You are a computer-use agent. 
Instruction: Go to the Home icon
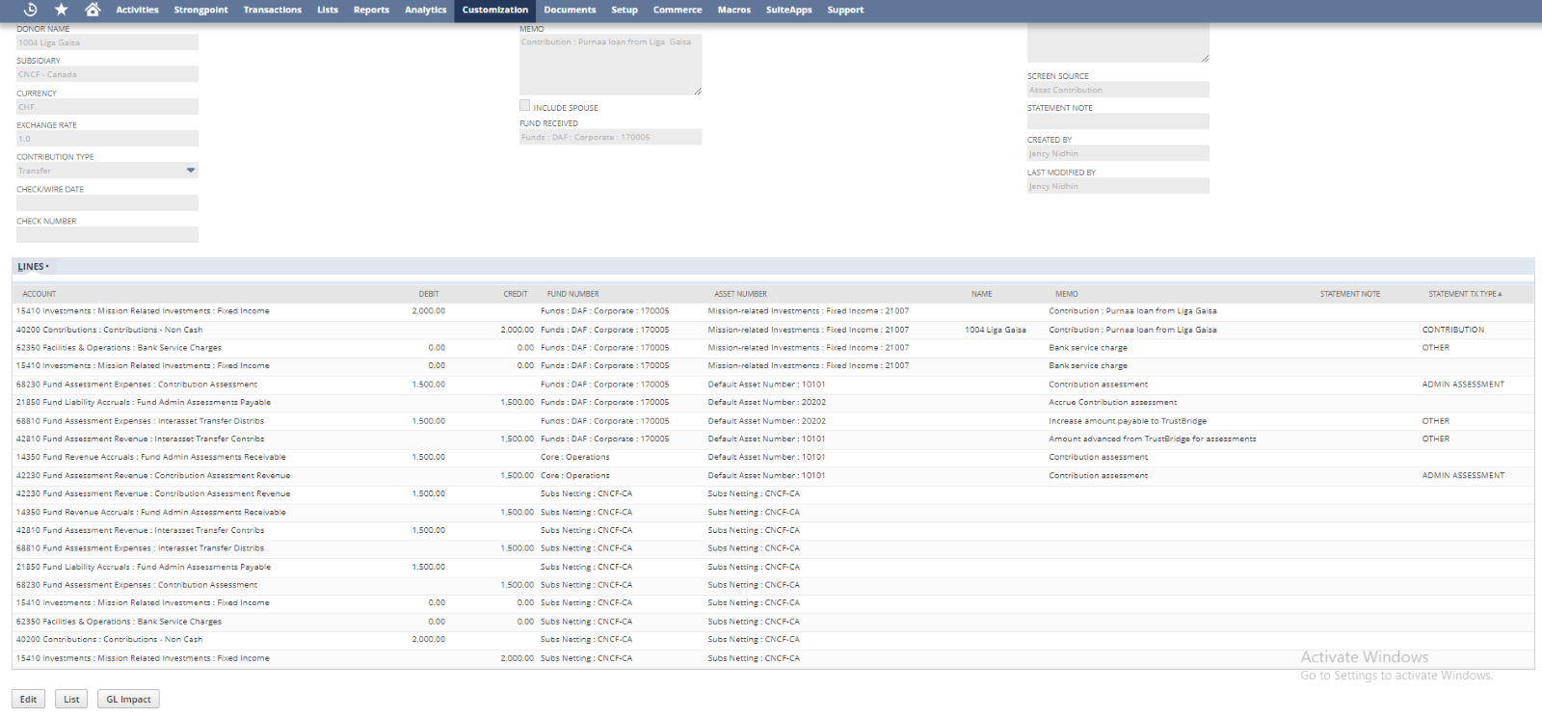click(x=93, y=10)
